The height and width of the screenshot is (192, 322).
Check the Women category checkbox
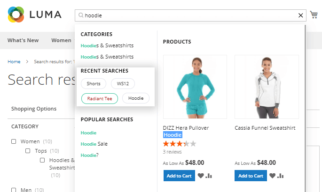pos(14,141)
